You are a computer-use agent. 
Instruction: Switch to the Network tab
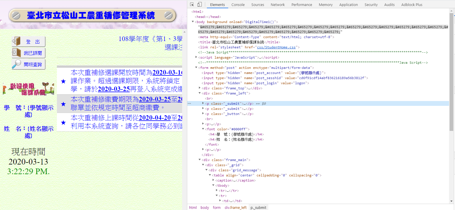278,5
